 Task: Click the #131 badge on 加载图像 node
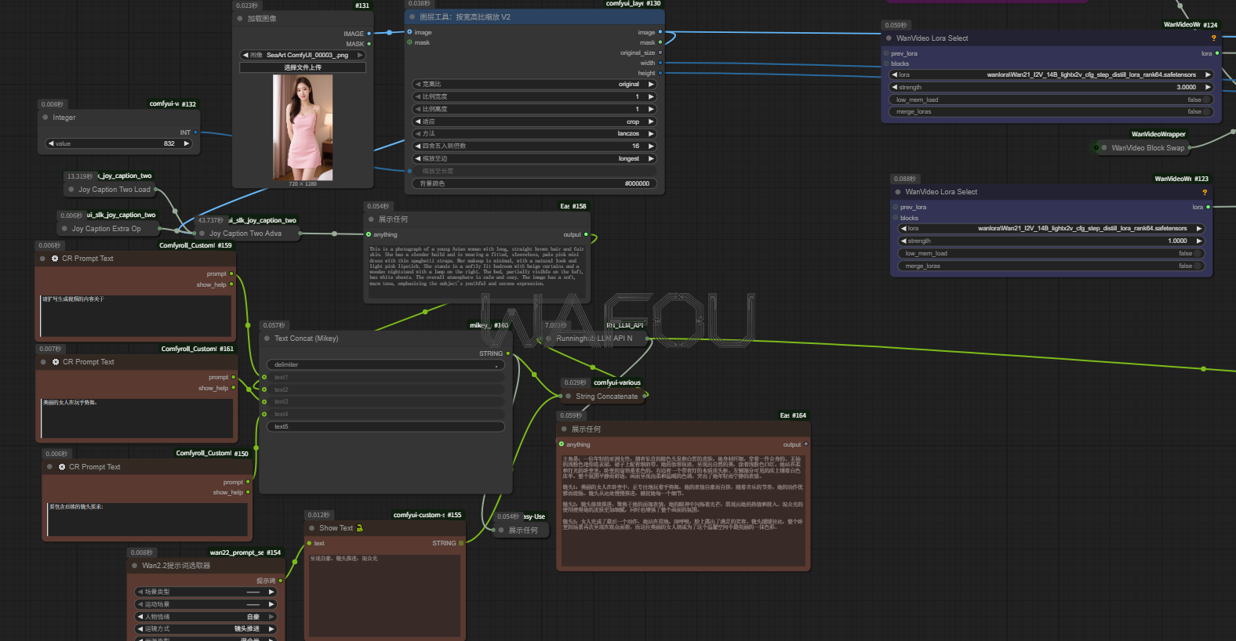(x=362, y=5)
